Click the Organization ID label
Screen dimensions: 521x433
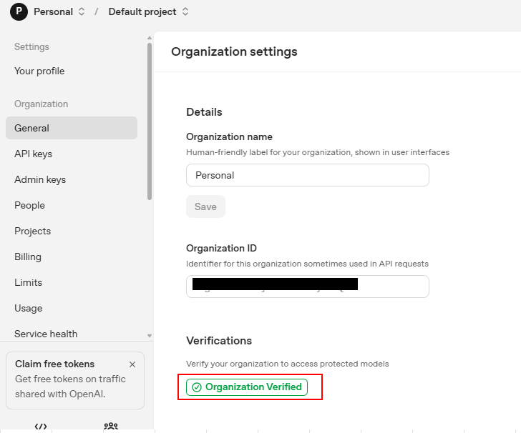point(221,248)
